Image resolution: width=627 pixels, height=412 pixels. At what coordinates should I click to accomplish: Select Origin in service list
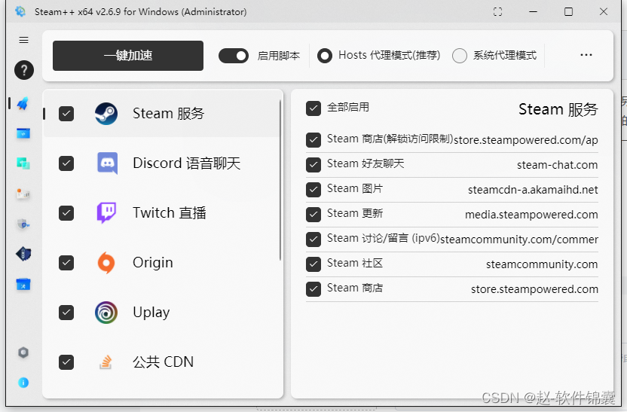[x=153, y=263]
